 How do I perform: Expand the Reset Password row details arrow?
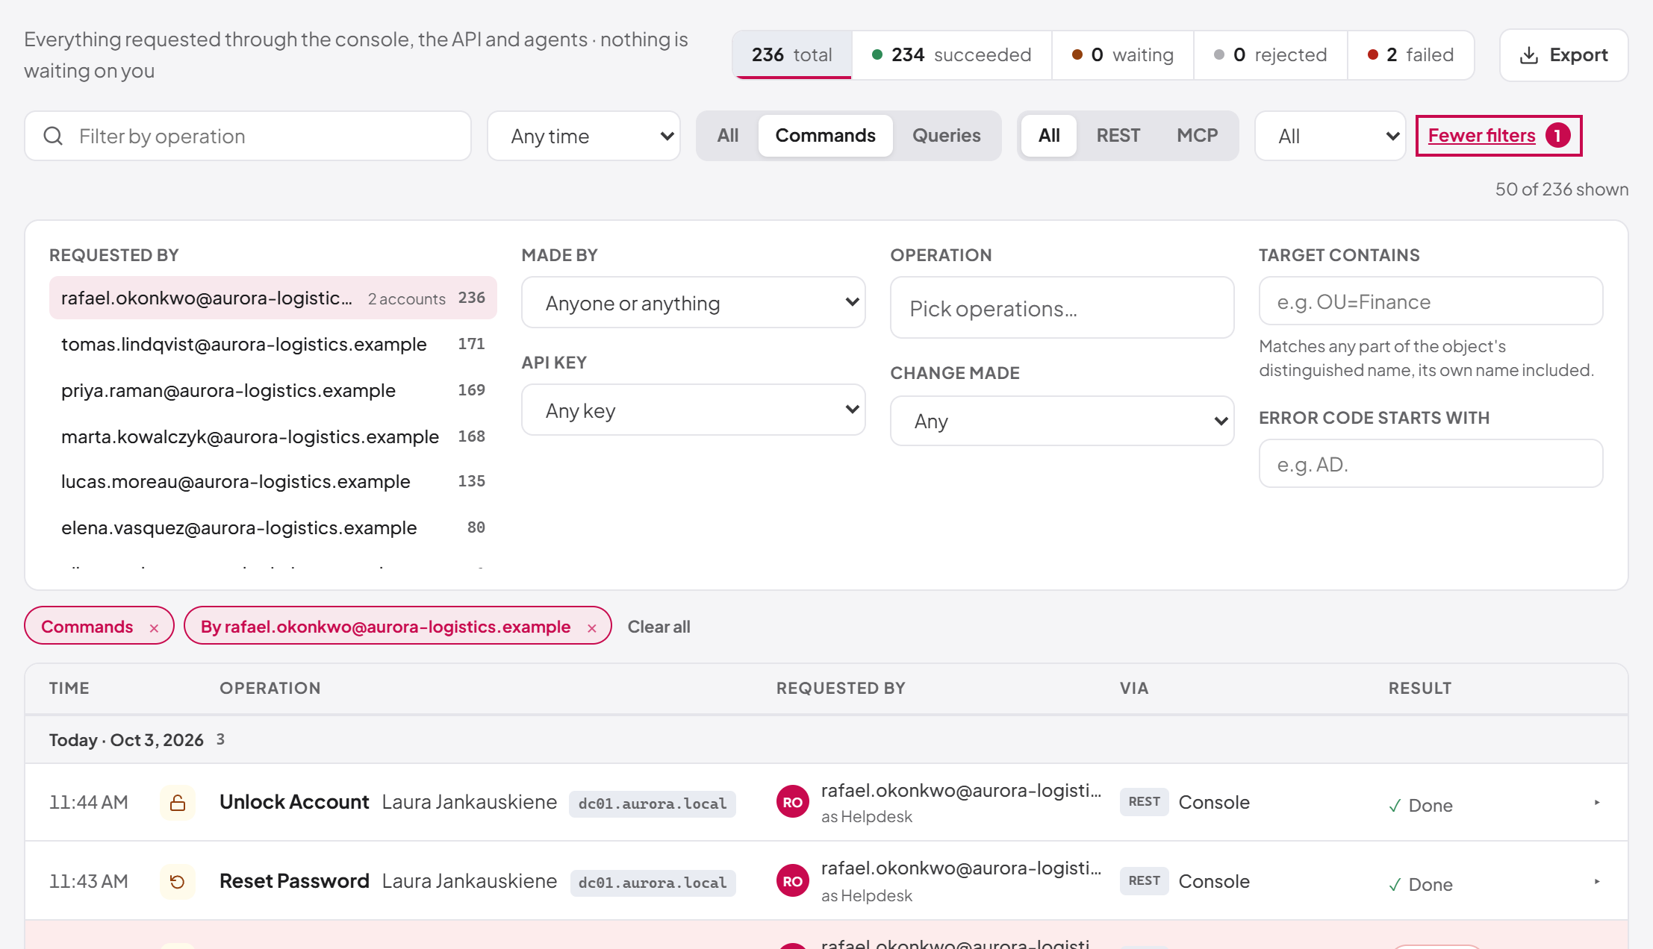(x=1597, y=882)
